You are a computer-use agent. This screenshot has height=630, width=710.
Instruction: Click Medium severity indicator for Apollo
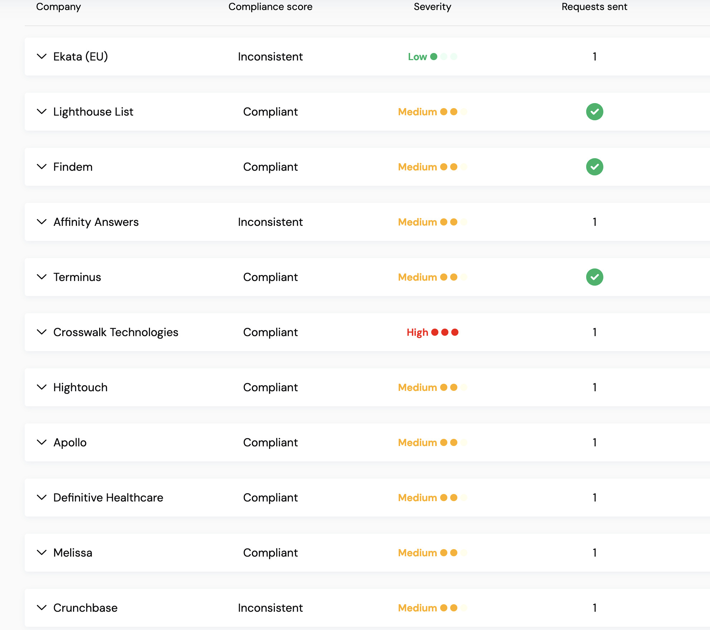pos(433,442)
